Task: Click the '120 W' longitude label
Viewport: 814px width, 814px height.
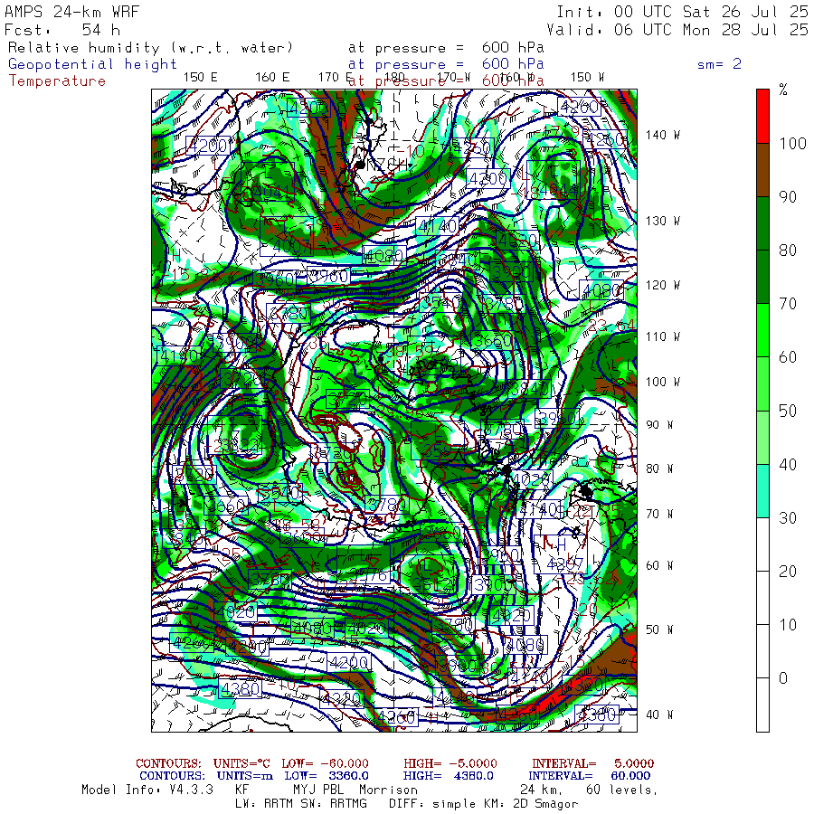Action: (662, 286)
